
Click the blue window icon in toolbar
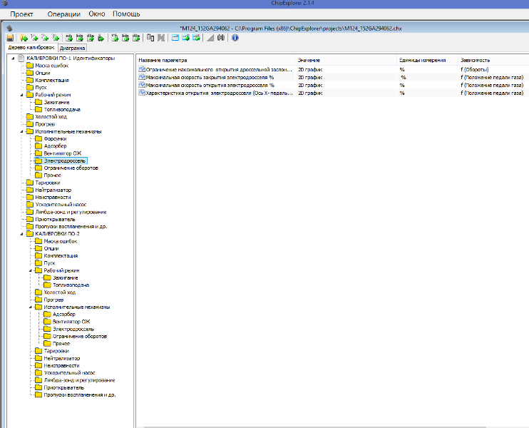coord(175,38)
